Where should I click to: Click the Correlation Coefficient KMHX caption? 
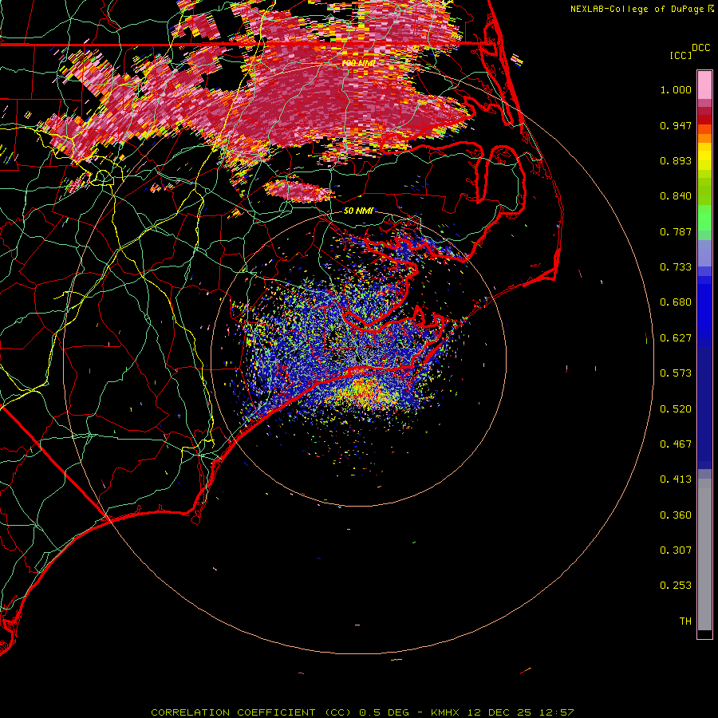tap(362, 712)
